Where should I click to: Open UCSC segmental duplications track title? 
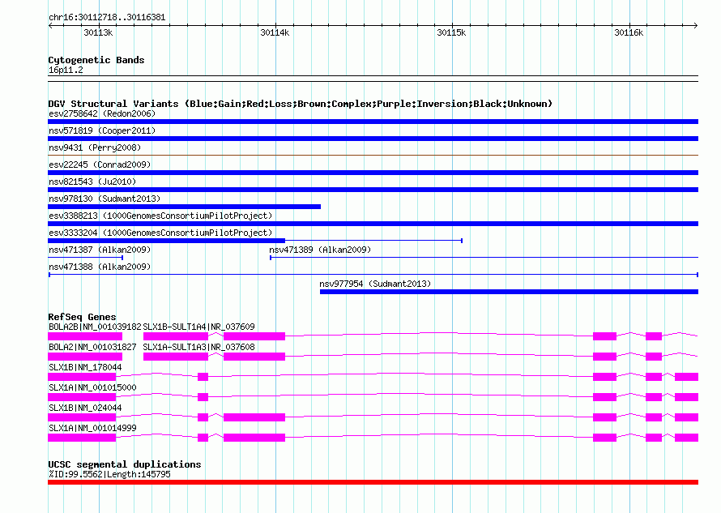[125, 464]
